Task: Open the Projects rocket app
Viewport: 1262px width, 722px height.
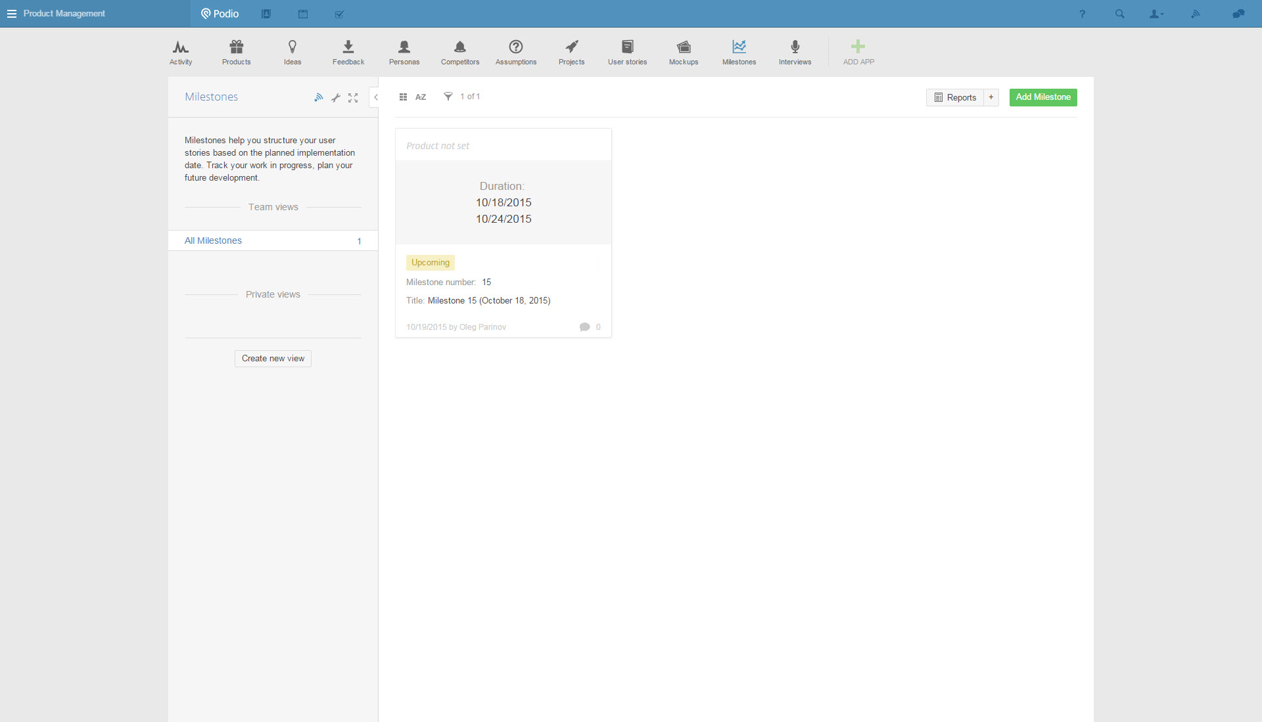Action: tap(571, 52)
